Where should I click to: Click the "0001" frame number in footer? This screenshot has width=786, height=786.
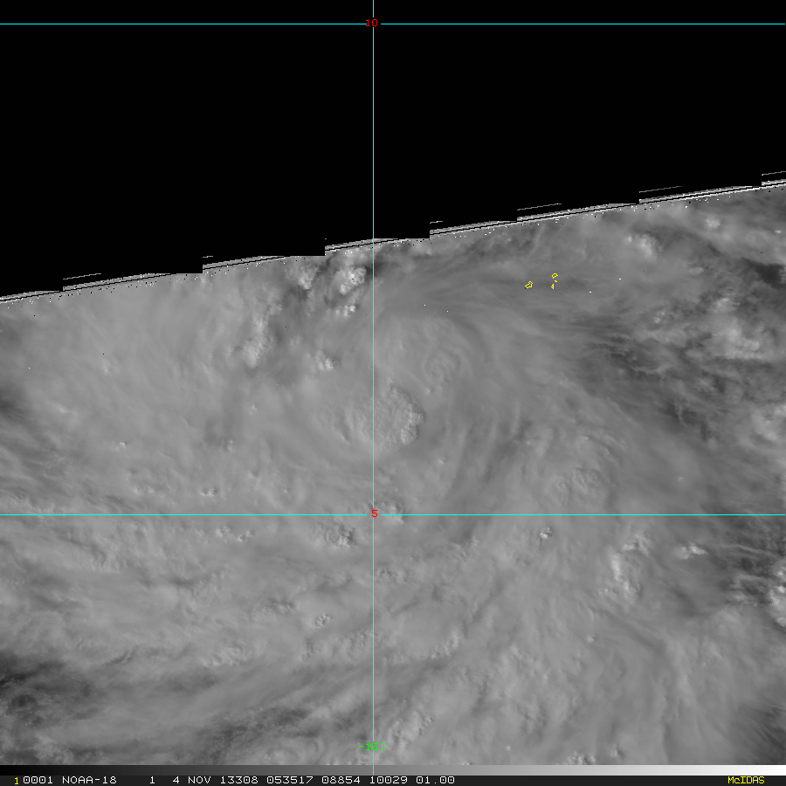point(38,780)
